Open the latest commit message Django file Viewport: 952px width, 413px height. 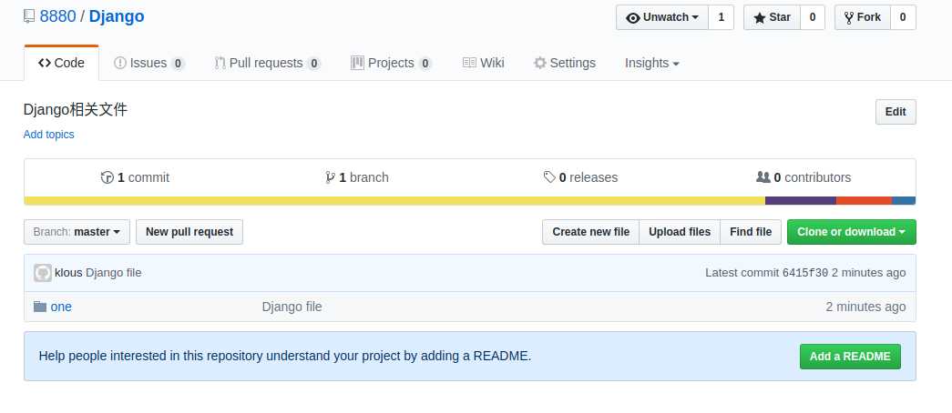pyautogui.click(x=114, y=273)
